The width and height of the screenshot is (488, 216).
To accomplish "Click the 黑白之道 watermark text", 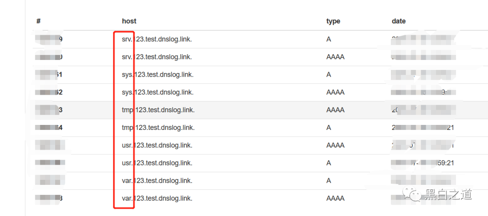I will click(x=448, y=194).
